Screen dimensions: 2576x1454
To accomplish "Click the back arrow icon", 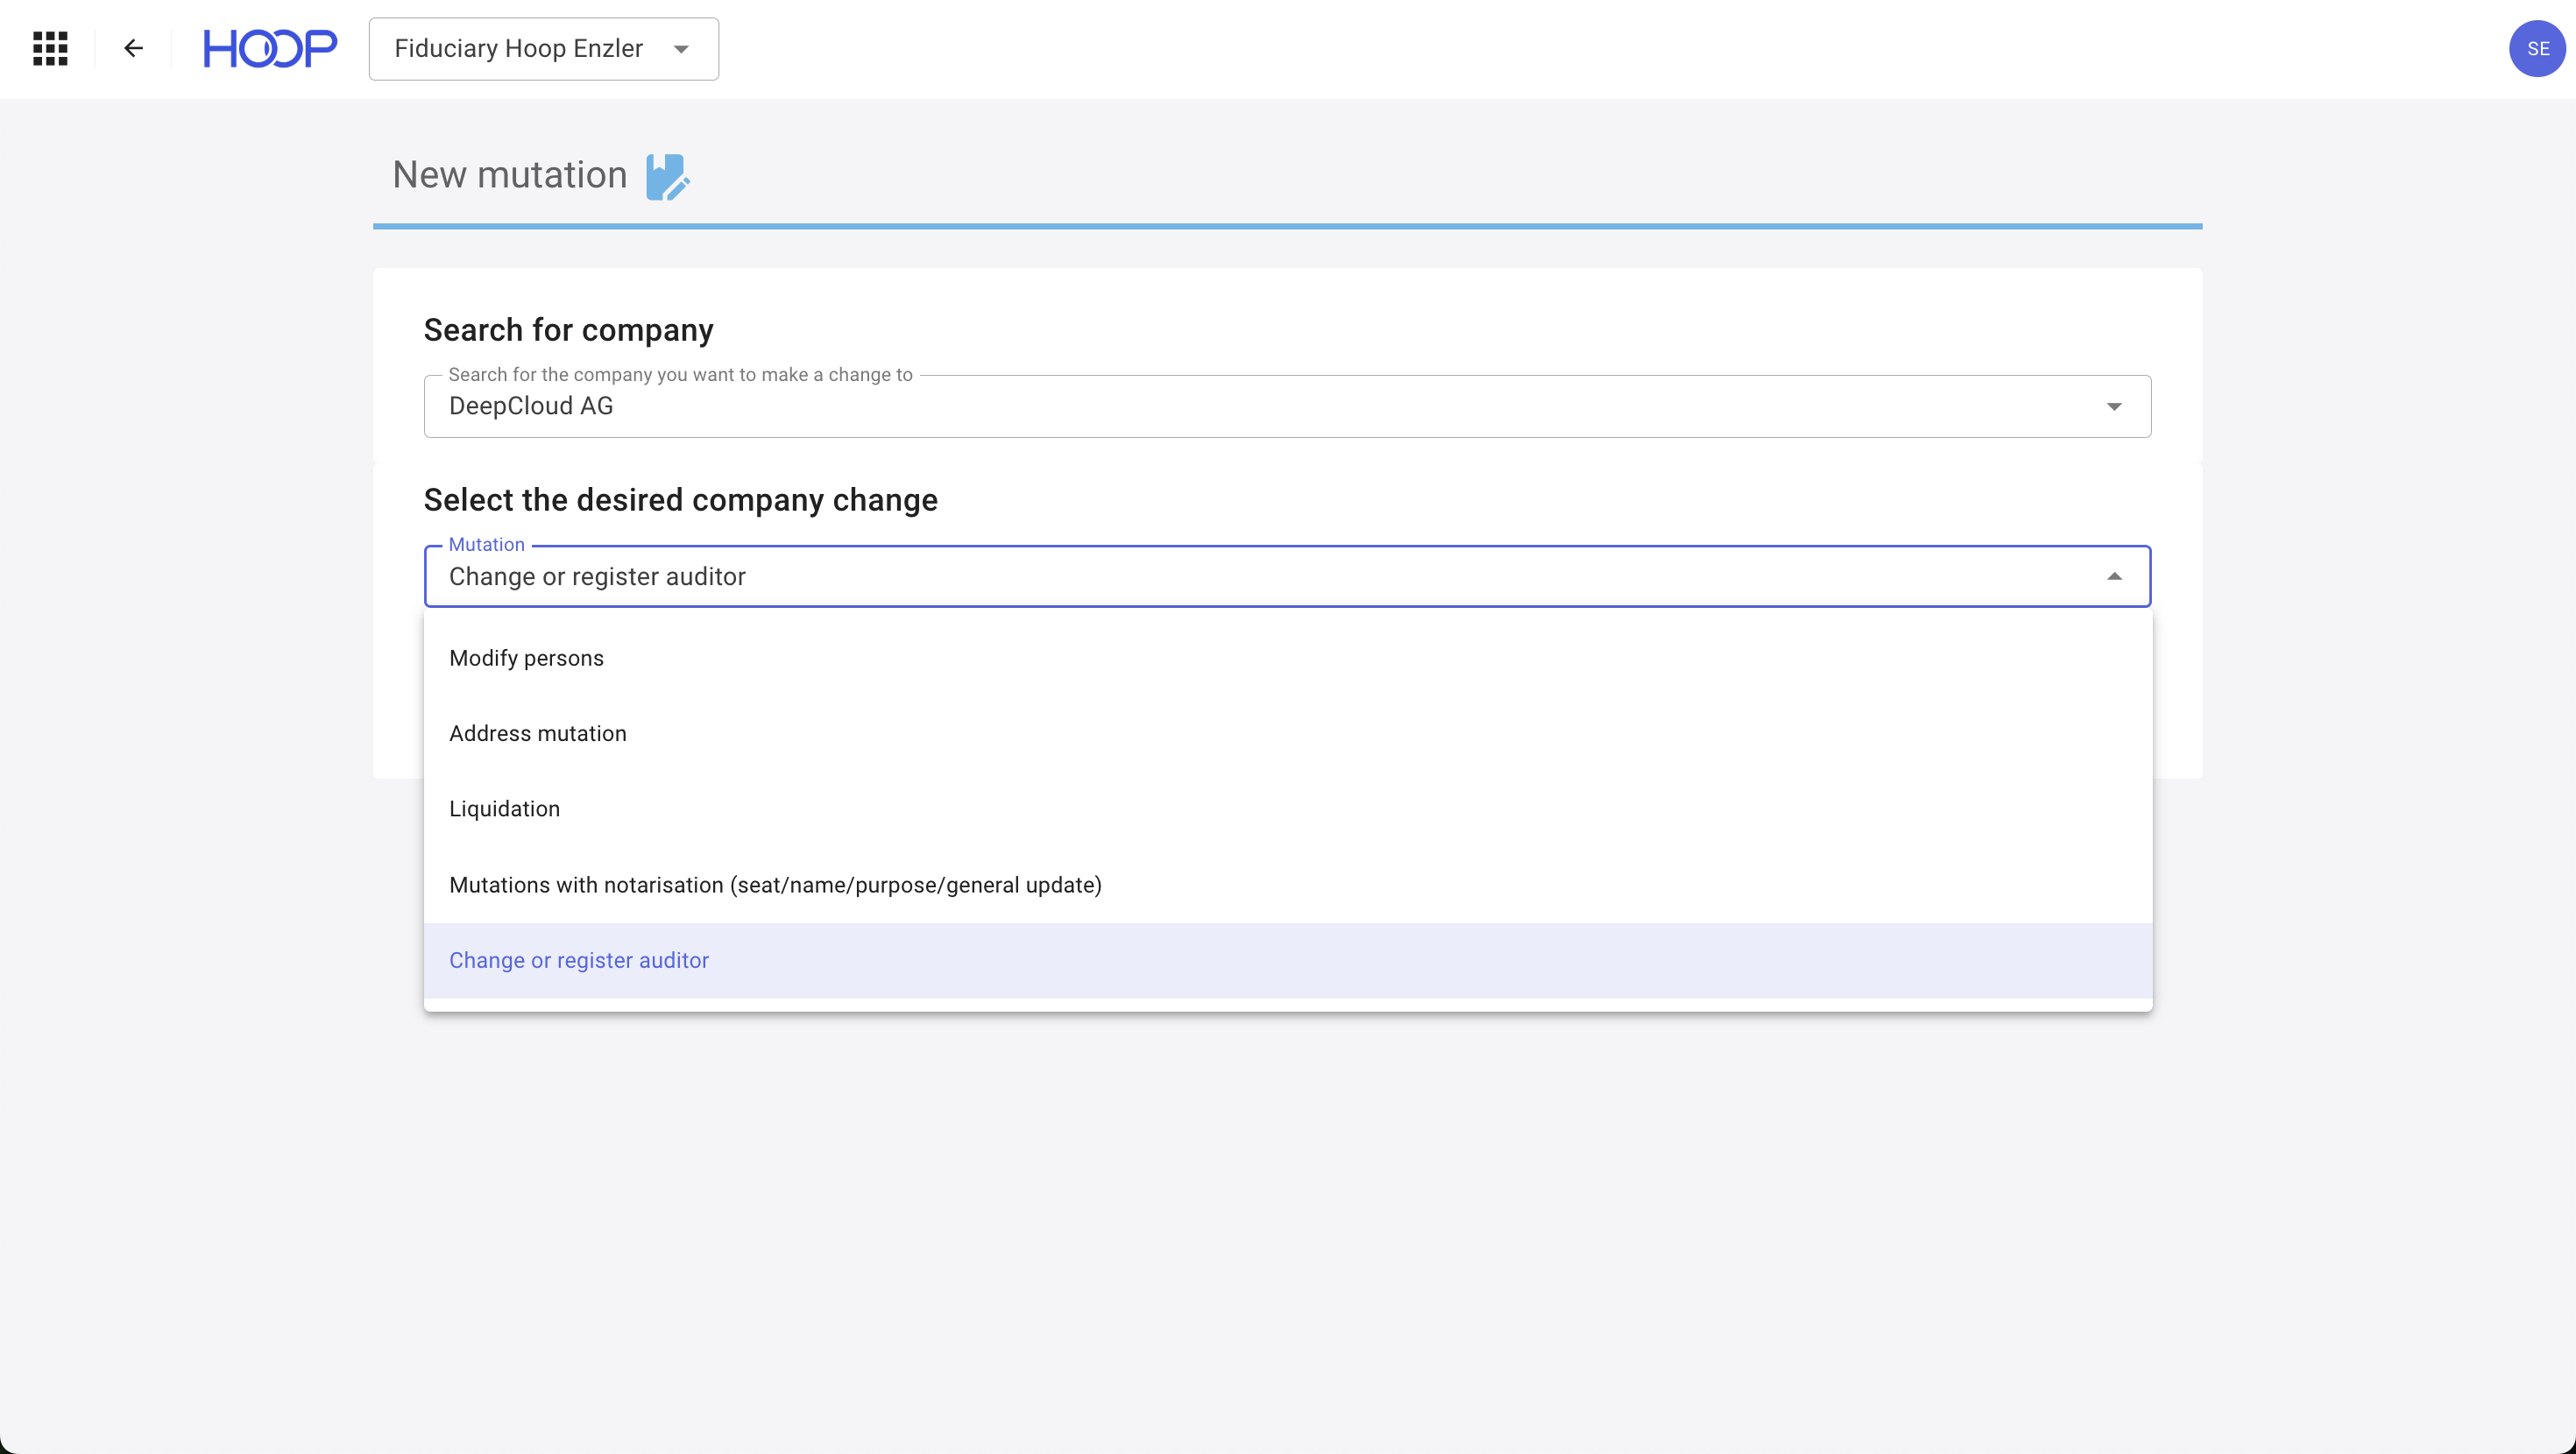I will tap(133, 48).
